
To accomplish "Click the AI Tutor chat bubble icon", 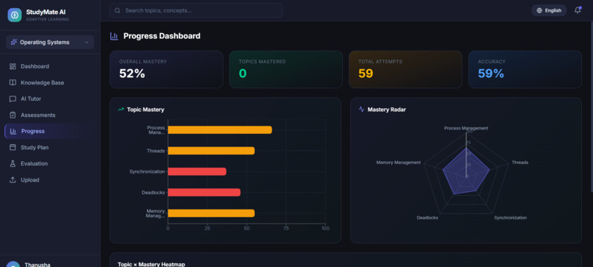I will point(13,99).
